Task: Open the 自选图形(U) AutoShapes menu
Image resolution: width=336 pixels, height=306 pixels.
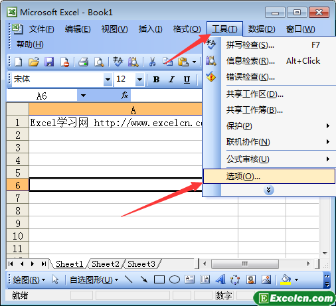Action: coord(94,280)
